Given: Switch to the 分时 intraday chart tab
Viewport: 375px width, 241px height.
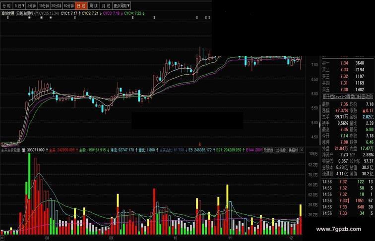Looking at the screenshot, I should [x=6, y=5].
